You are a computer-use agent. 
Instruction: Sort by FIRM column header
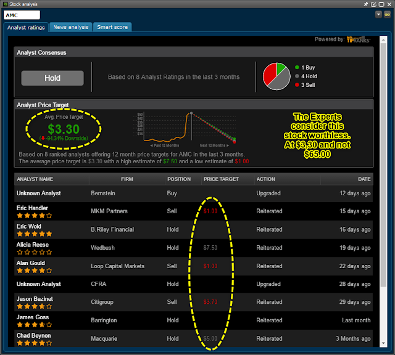(127, 179)
